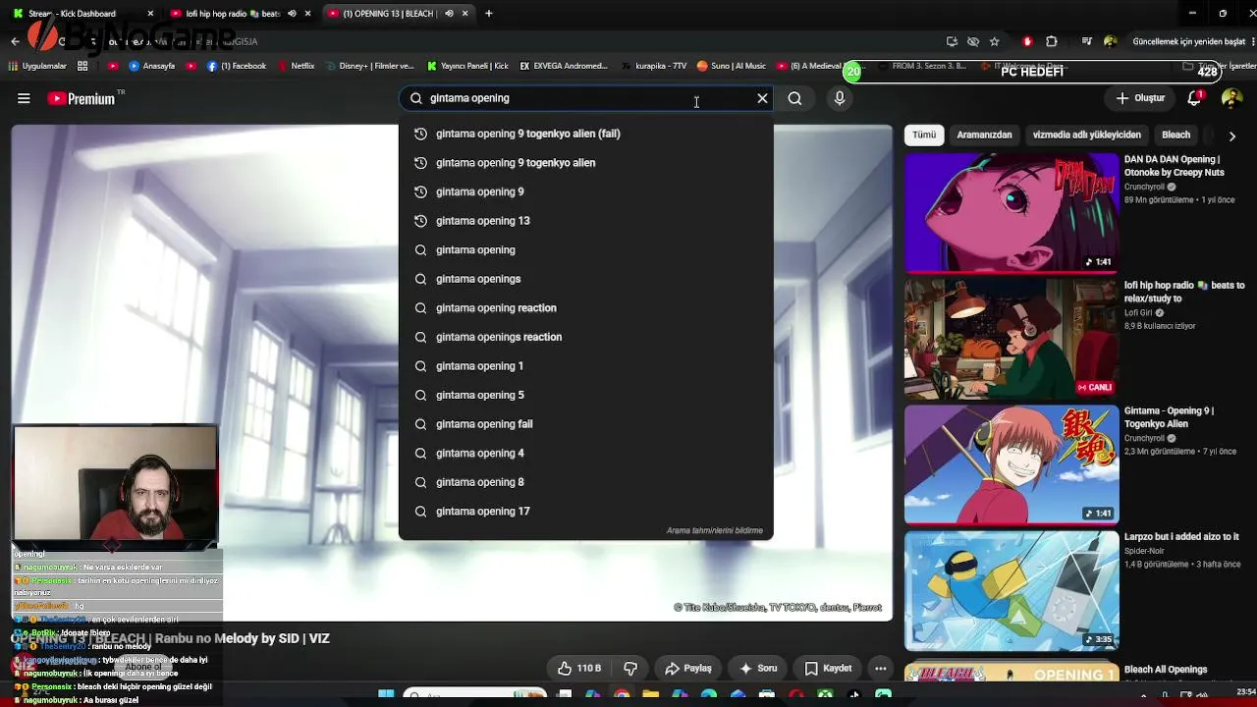The width and height of the screenshot is (1257, 707).
Task: Select suggestion 'gintama opening 17'
Action: [x=586, y=512]
